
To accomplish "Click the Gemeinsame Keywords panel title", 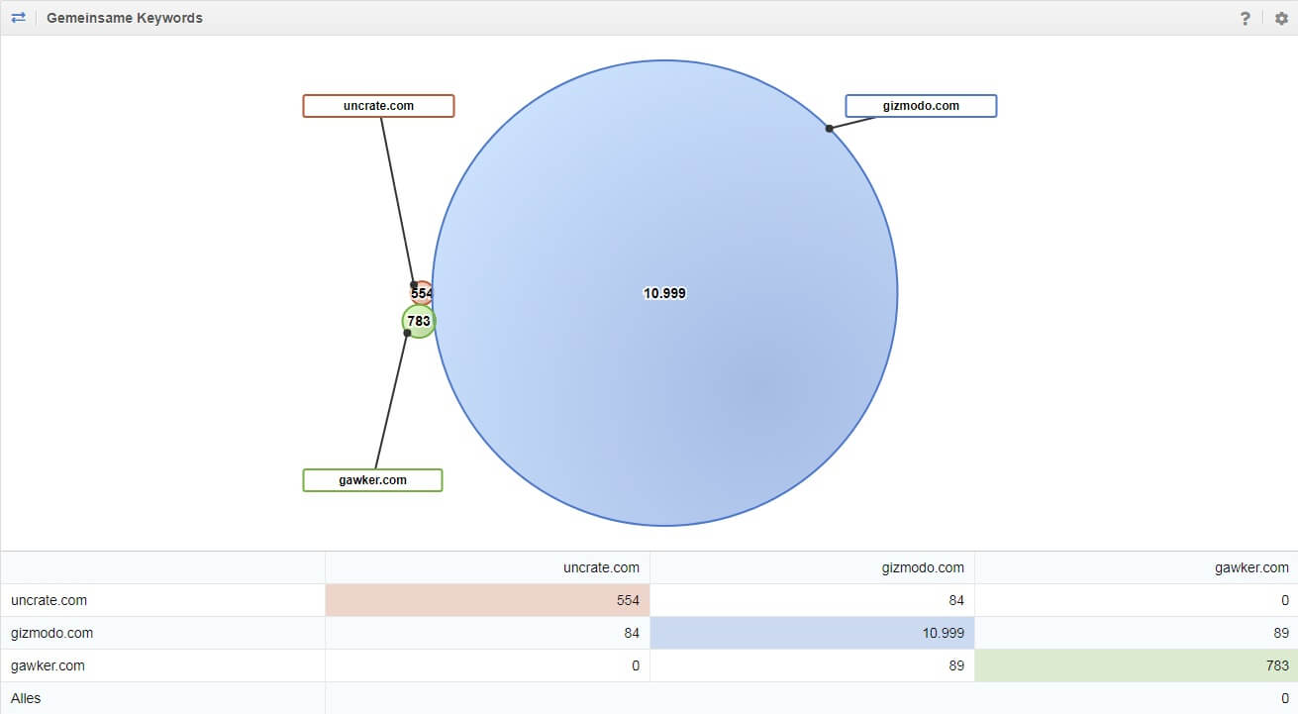I will click(x=125, y=18).
